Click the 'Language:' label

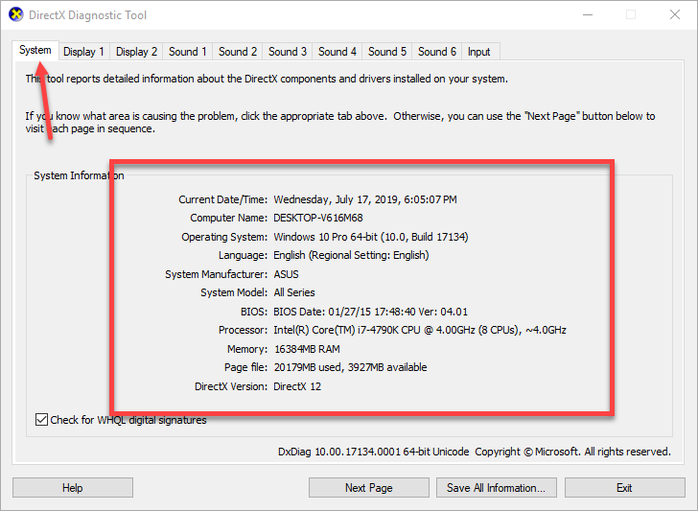click(x=244, y=255)
